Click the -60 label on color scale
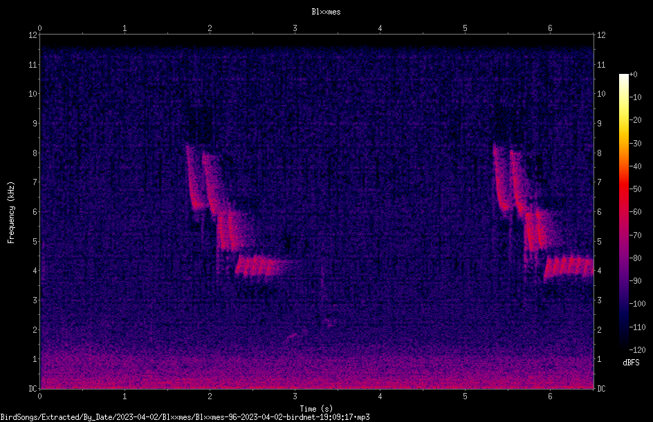The height and width of the screenshot is (422, 653). pos(636,212)
